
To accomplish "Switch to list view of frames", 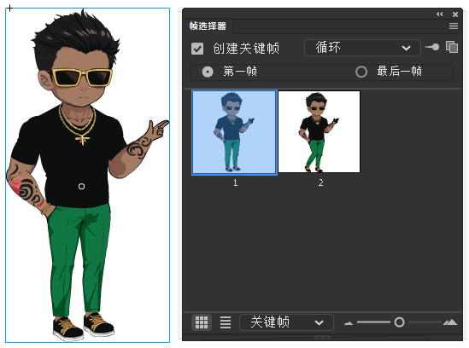I will (x=226, y=322).
